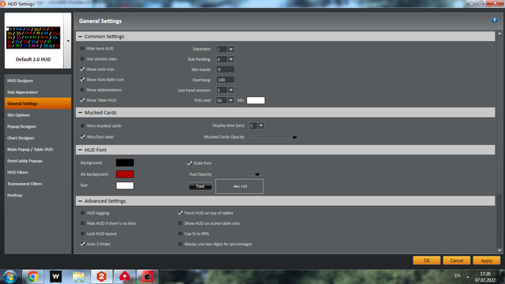
Task: Collapse the Advanced Settings section
Action: point(80,201)
